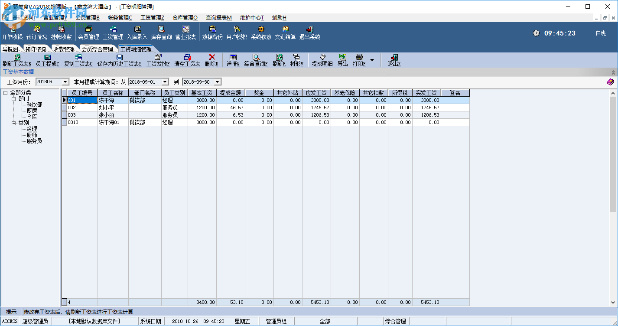Collapse the 部门 tree node
Screen dimensions: 618x326
coord(14,99)
